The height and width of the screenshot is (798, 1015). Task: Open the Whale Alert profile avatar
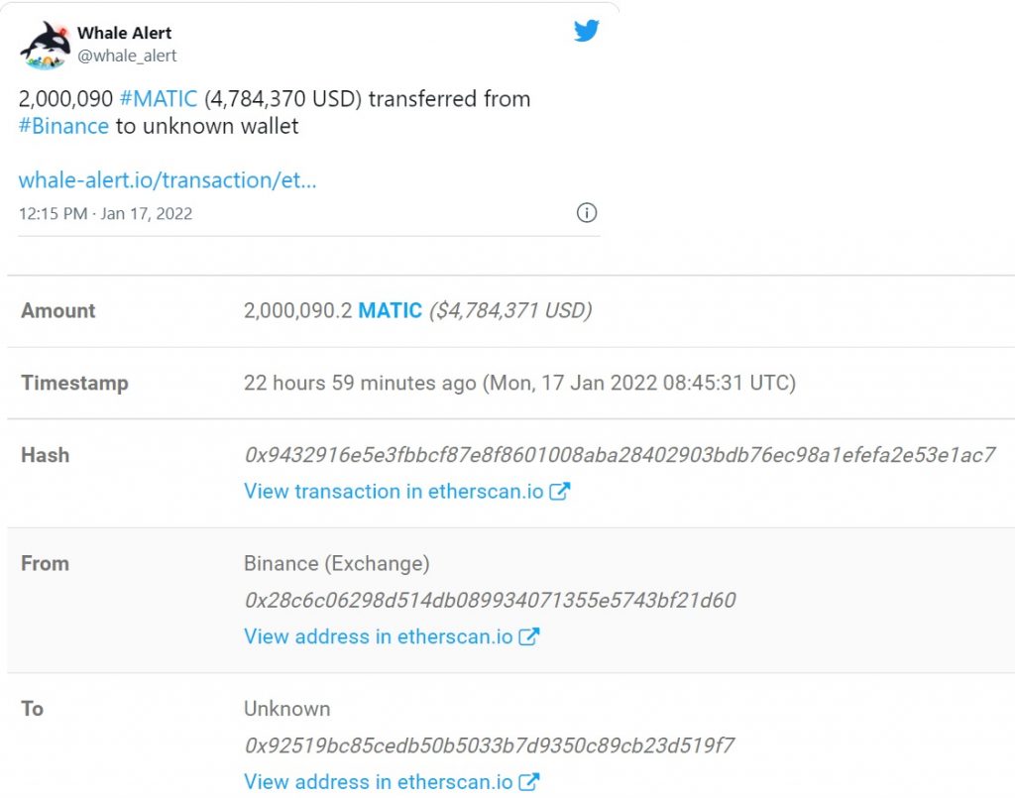45,45
